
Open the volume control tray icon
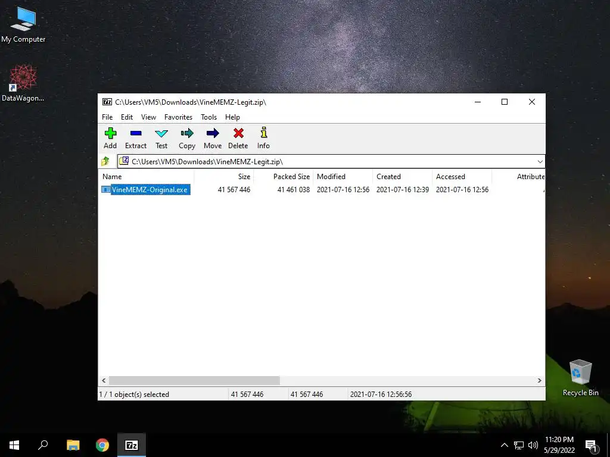(533, 445)
